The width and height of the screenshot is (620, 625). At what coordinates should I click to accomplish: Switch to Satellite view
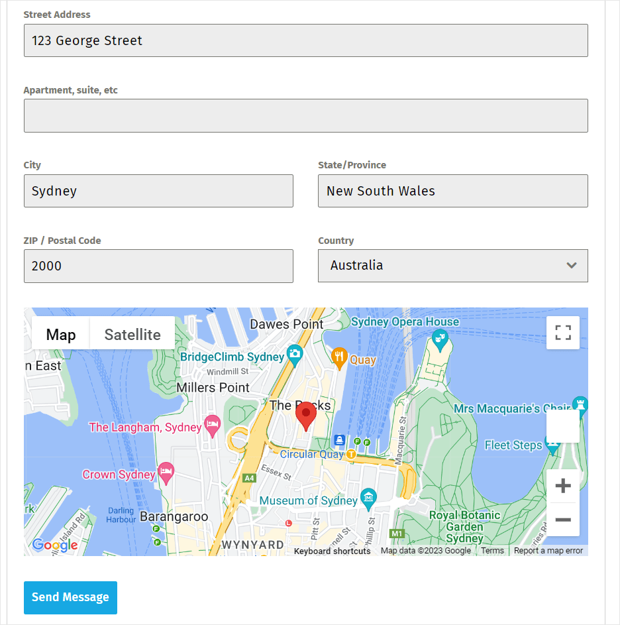[x=131, y=334]
